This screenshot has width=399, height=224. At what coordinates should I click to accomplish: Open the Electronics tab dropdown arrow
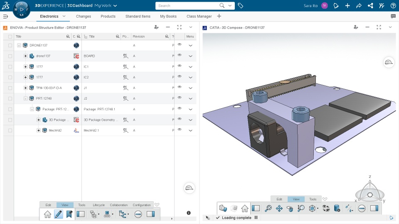click(x=64, y=16)
